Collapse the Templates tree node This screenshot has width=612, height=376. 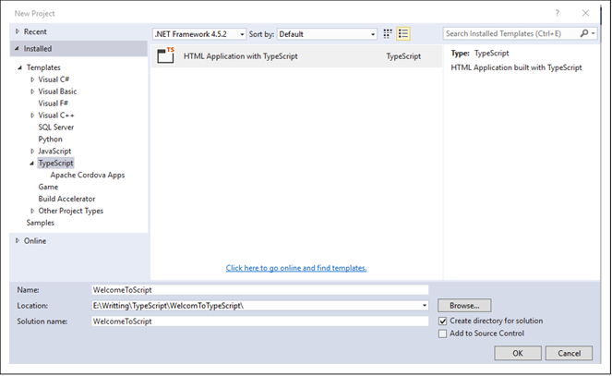[x=19, y=67]
